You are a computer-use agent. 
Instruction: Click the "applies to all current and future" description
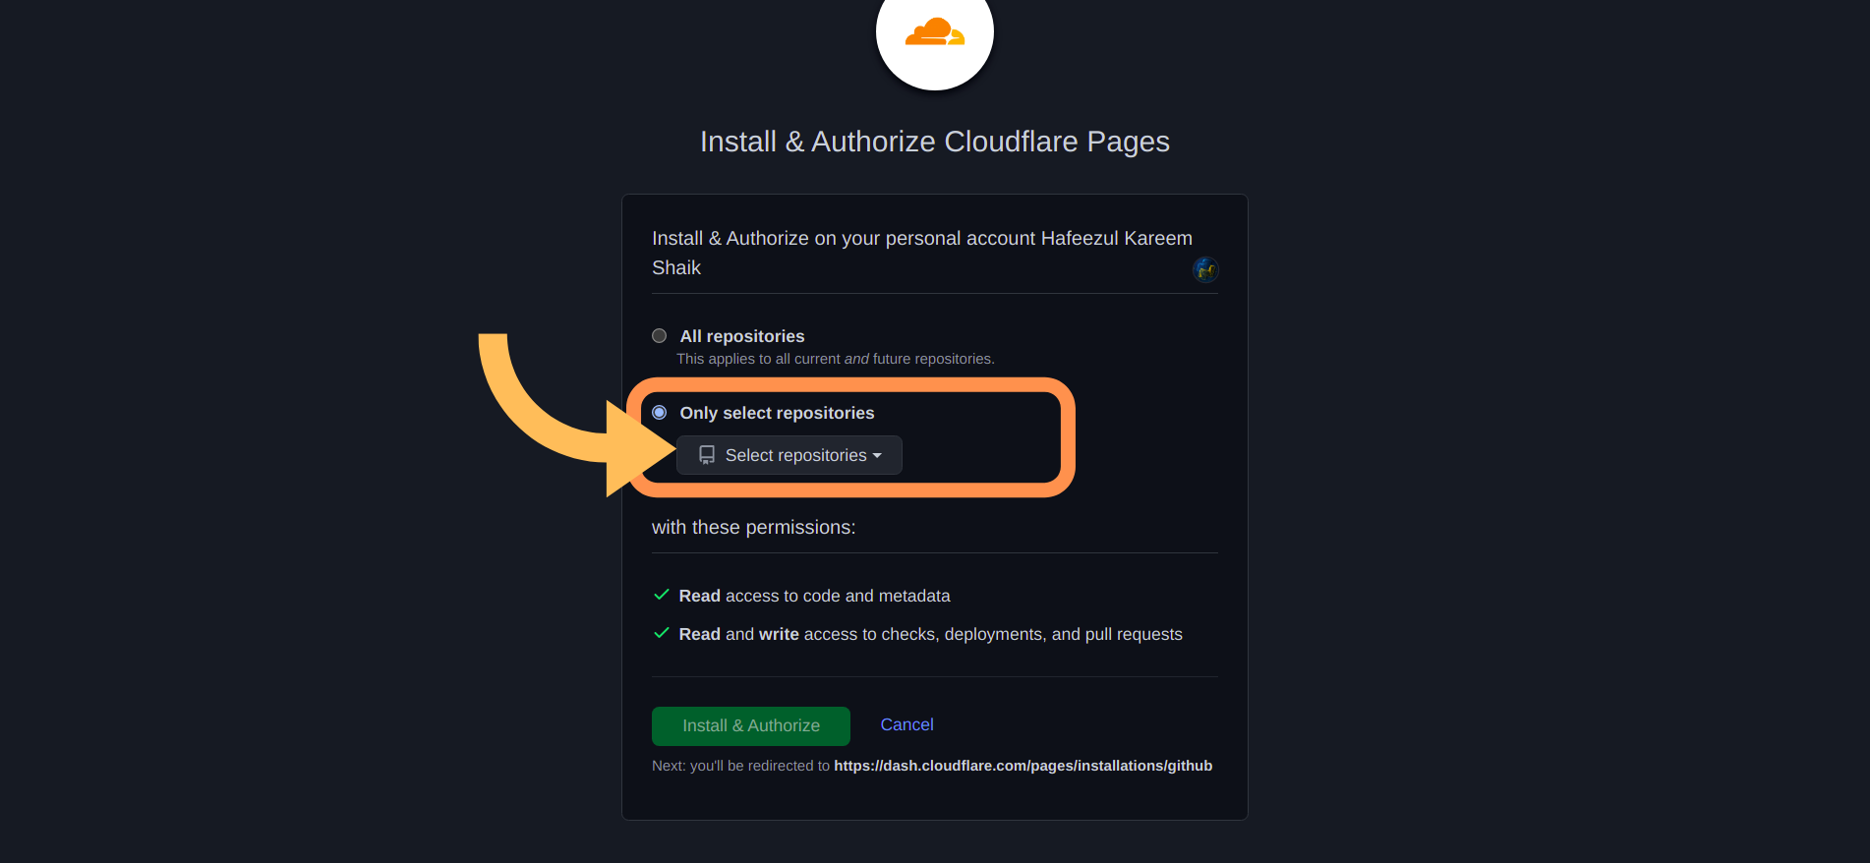coord(836,359)
